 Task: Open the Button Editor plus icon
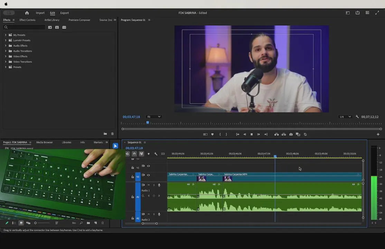(x=378, y=135)
